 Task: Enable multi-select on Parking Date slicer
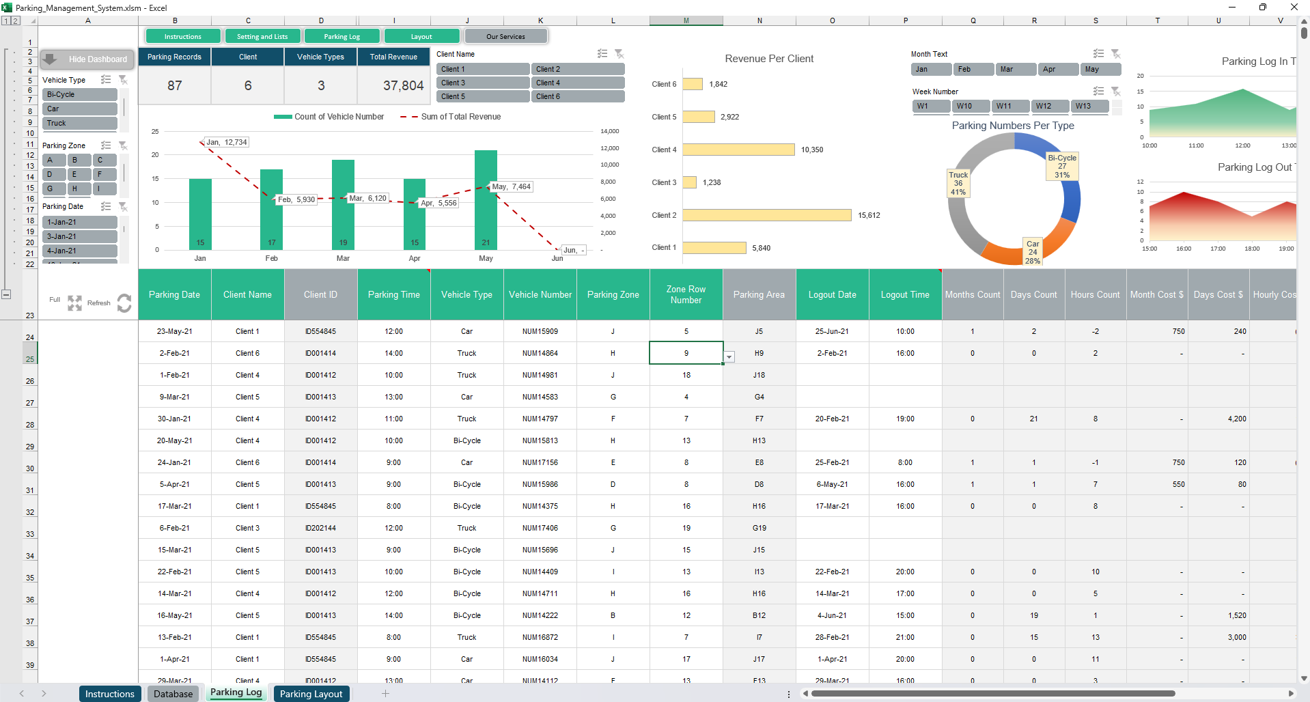106,206
